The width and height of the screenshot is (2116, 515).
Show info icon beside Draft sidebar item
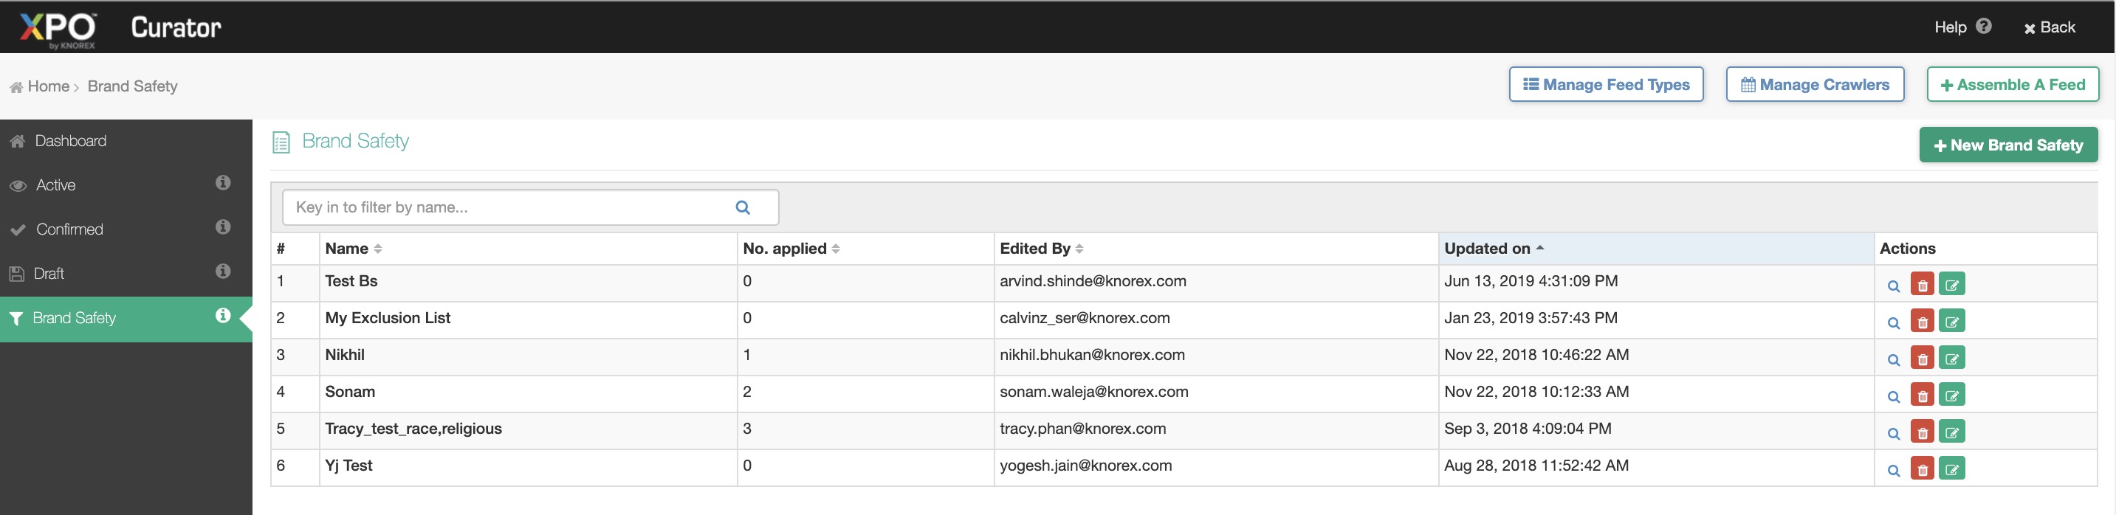point(223,271)
